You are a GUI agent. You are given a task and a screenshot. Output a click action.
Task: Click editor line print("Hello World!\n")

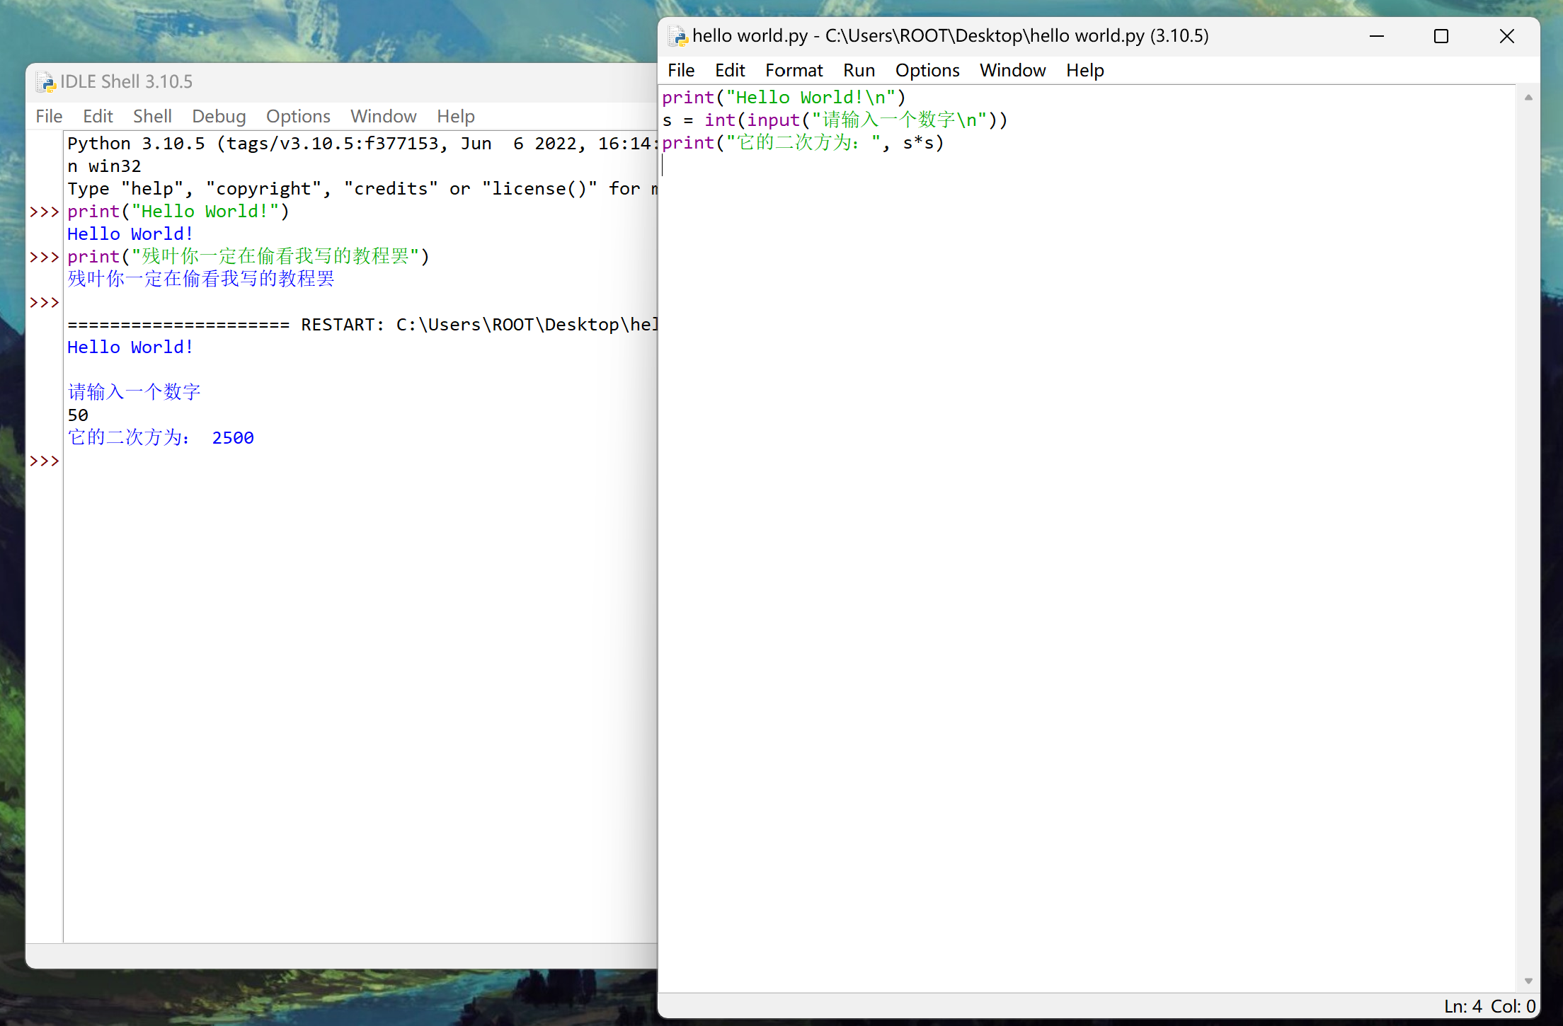point(784,98)
